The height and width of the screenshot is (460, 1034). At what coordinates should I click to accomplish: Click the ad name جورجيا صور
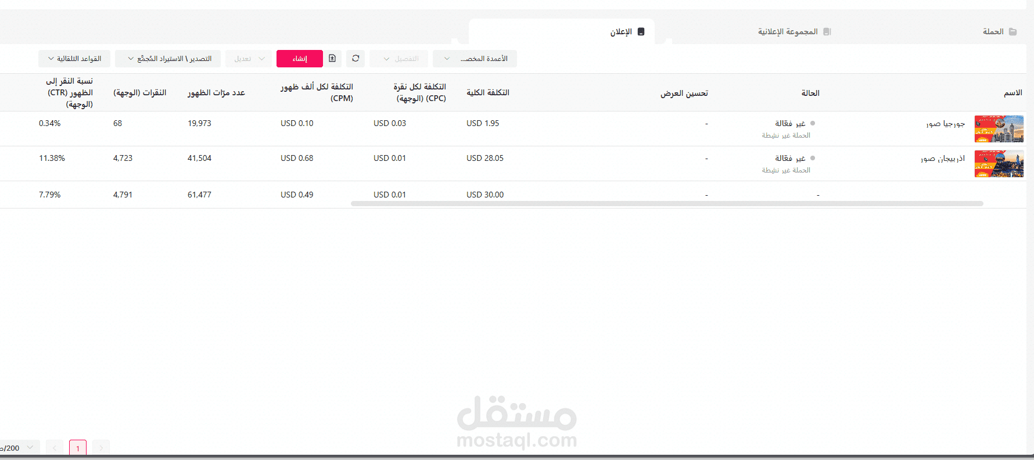(946, 124)
